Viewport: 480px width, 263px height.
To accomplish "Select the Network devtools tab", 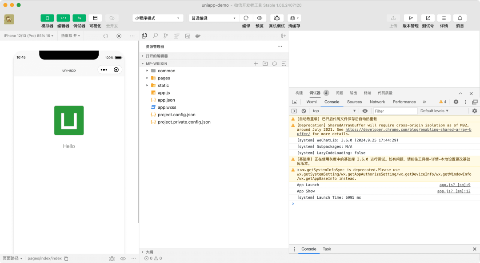I will point(377,102).
